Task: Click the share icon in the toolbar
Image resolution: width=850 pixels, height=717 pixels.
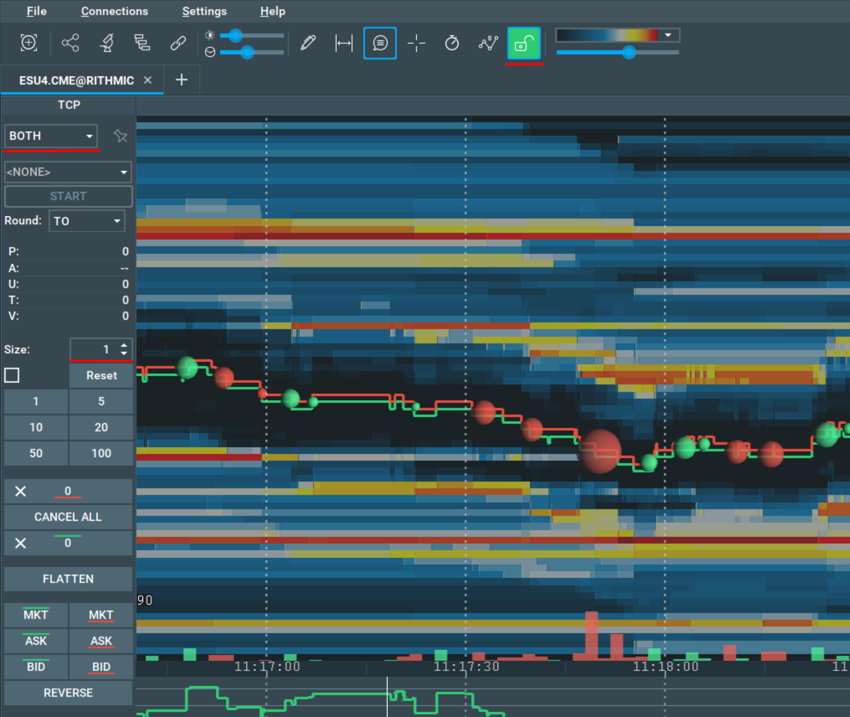Action: [x=70, y=43]
